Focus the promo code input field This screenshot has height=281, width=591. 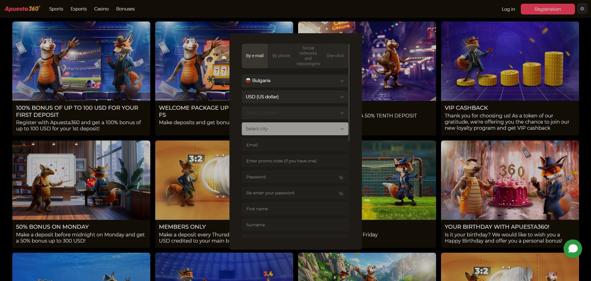pyautogui.click(x=295, y=161)
